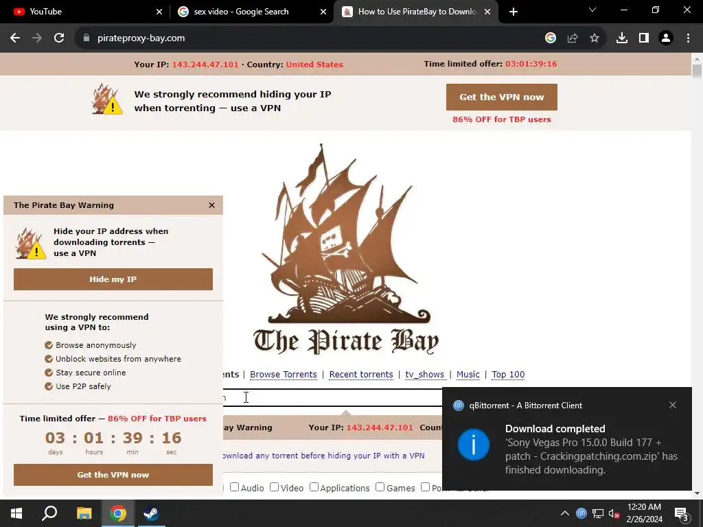
Task: Click the warning flame icon in top banner
Action: coord(106,99)
